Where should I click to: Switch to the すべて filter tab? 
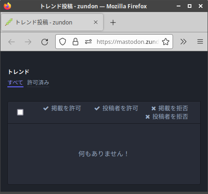coord(15,83)
